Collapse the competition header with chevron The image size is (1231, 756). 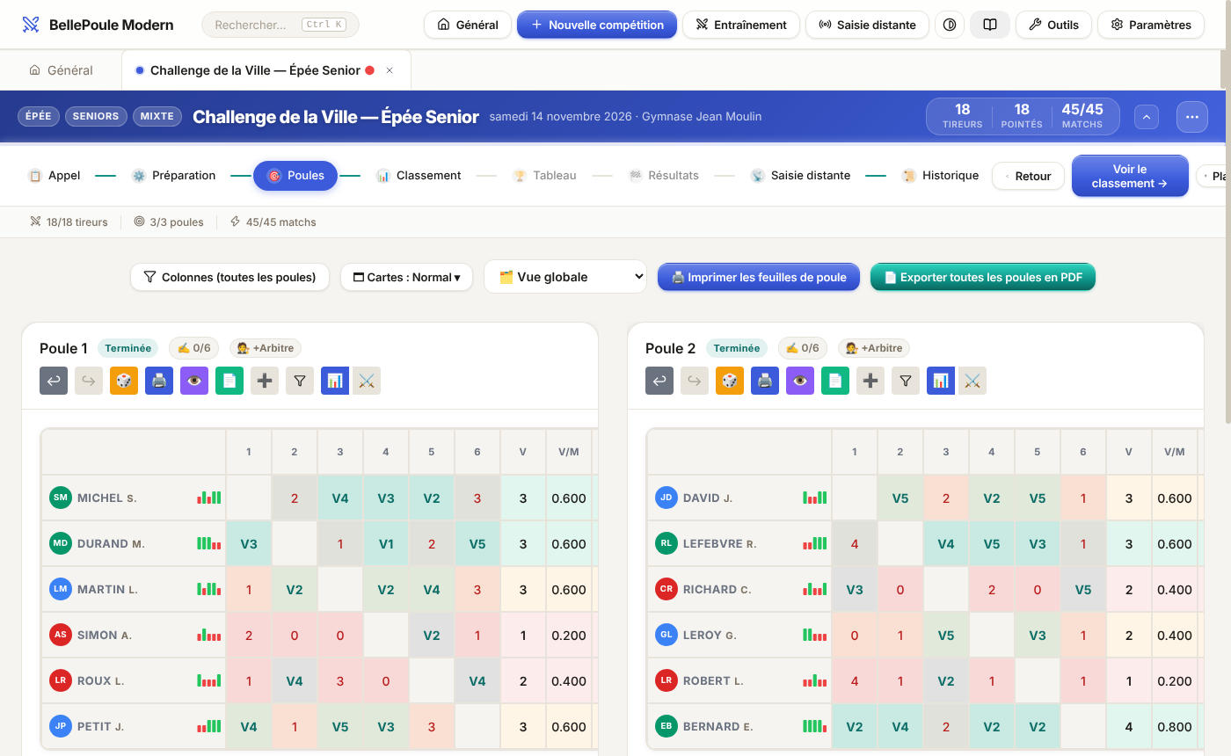tap(1147, 116)
